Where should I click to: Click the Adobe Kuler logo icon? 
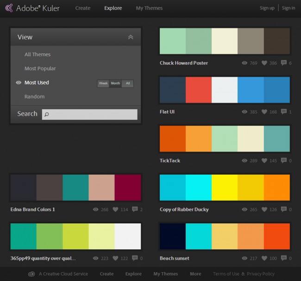click(x=9, y=8)
